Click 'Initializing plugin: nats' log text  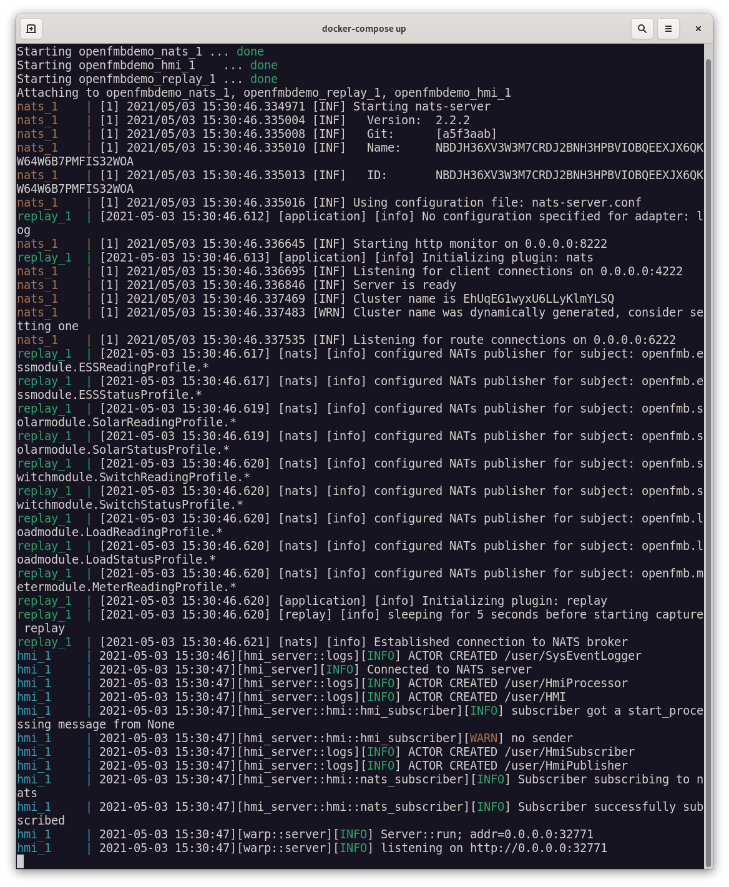point(507,258)
